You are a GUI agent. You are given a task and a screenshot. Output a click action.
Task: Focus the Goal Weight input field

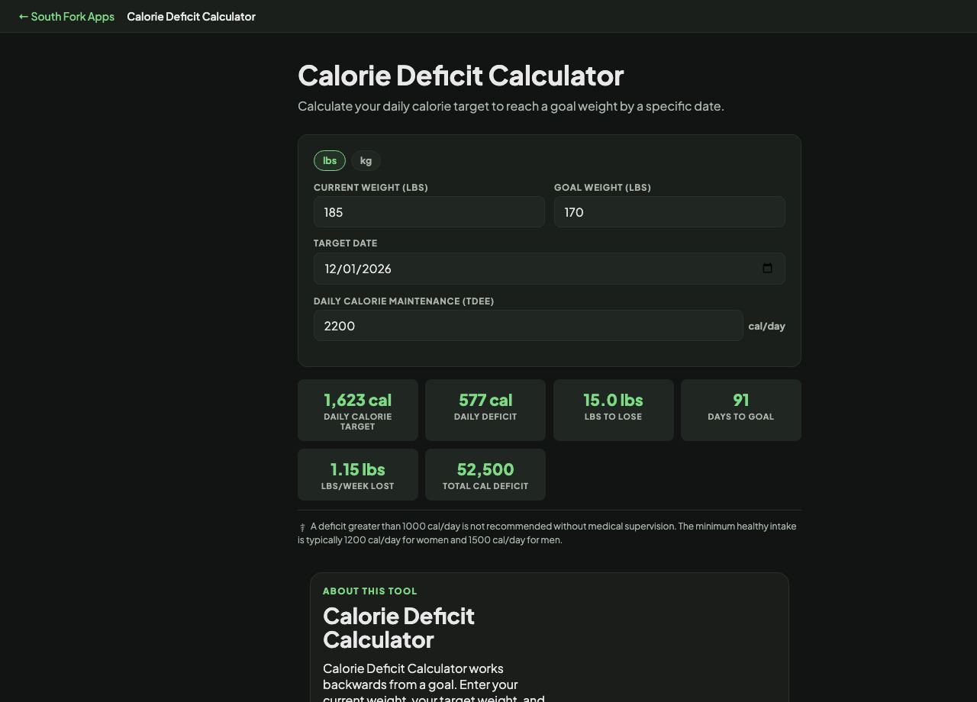pos(669,212)
